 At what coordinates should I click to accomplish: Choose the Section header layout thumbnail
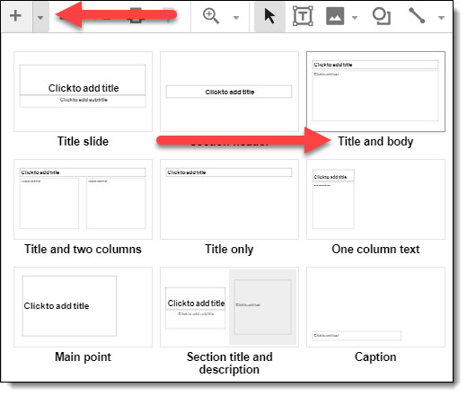[229, 92]
